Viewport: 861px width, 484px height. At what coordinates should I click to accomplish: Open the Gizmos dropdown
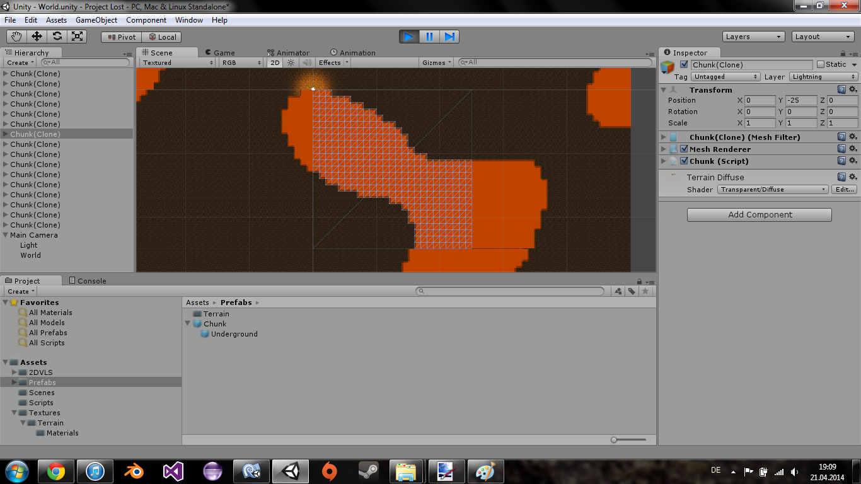click(x=437, y=62)
